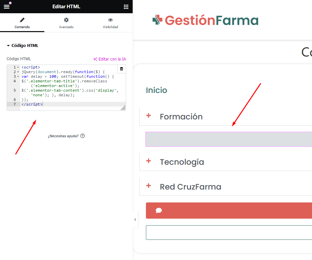Click plus icon beside Tecnología
Viewport: 312px width, 260px height.
(149, 161)
